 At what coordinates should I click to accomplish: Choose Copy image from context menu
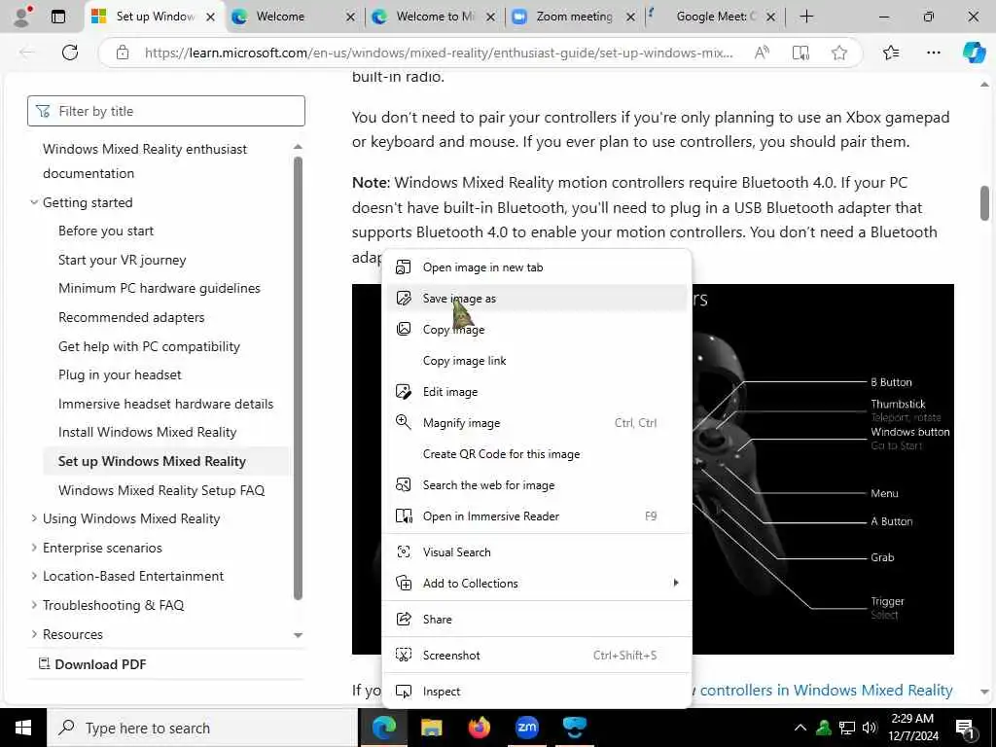(x=537, y=330)
